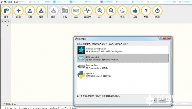Click the 运行脚本: 2.py output header
This screenshot has width=192, height=109.
click(9, 104)
